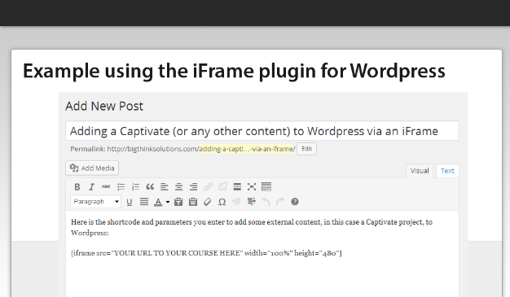Click the highlighted permalink slug
The width and height of the screenshot is (510, 297).
[247, 149]
